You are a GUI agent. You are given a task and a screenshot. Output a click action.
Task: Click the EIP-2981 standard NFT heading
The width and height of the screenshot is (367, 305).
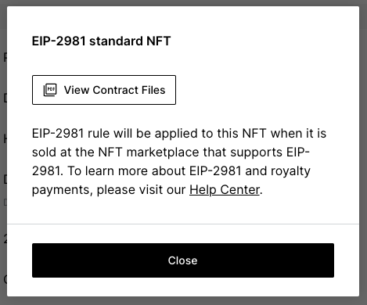tap(101, 41)
